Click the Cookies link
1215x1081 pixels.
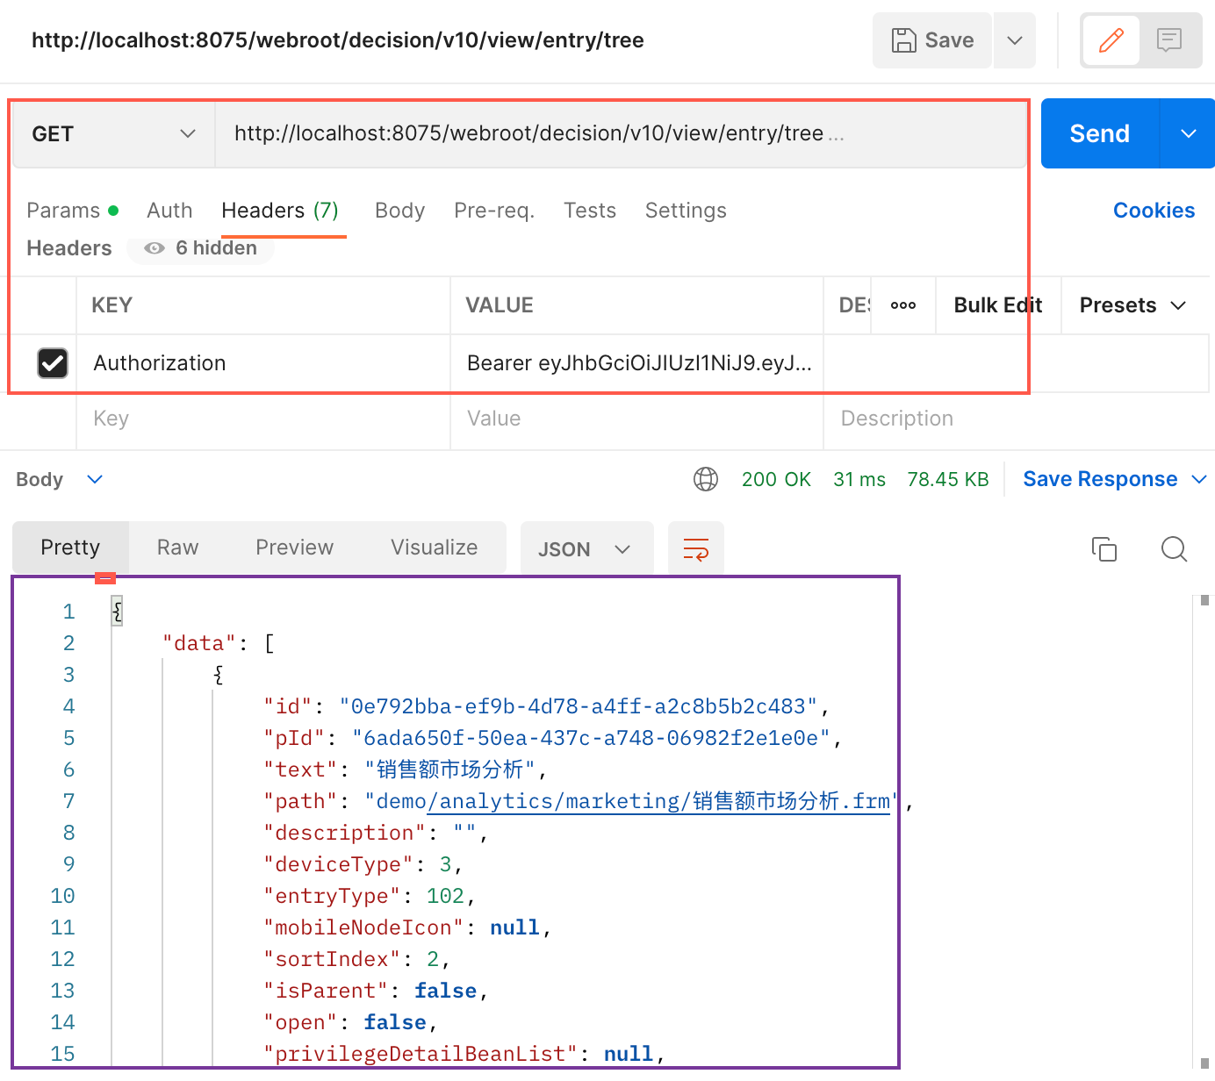pyautogui.click(x=1154, y=211)
